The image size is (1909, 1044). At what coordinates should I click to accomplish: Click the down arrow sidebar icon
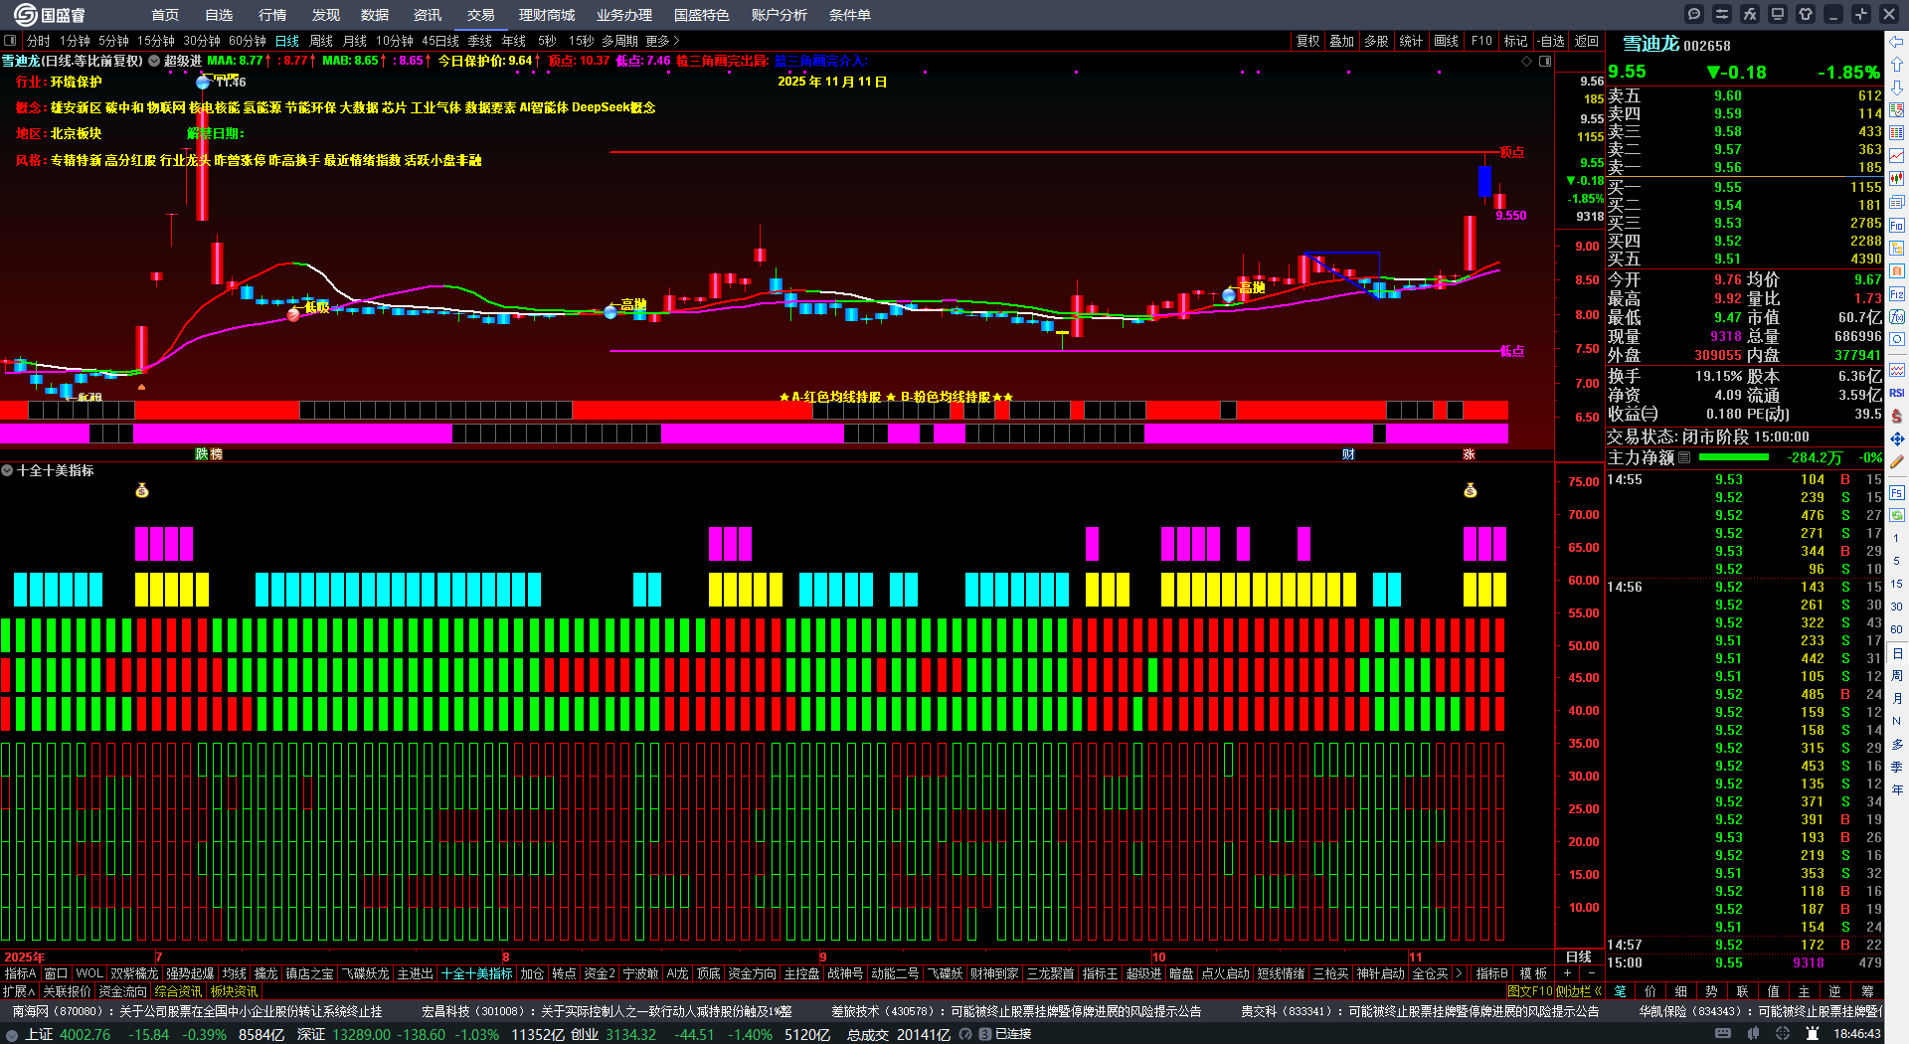1897,87
